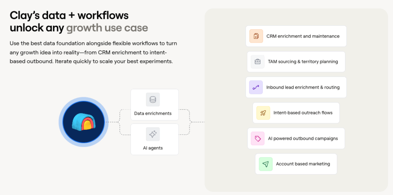Select TAM sourcing & territory planning
Image resolution: width=393 pixels, height=195 pixels.
tap(302, 61)
